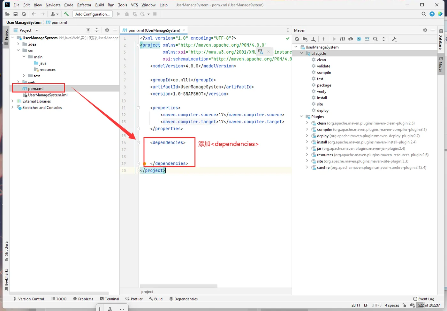This screenshot has height=311, width=447.
Task: Open Maven panel options gear
Action: pyautogui.click(x=425, y=30)
